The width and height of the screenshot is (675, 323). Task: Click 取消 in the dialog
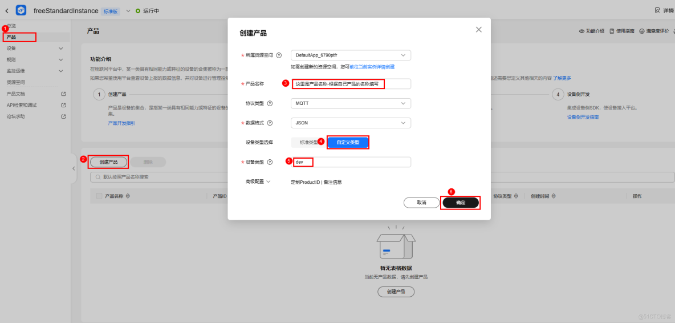point(421,203)
